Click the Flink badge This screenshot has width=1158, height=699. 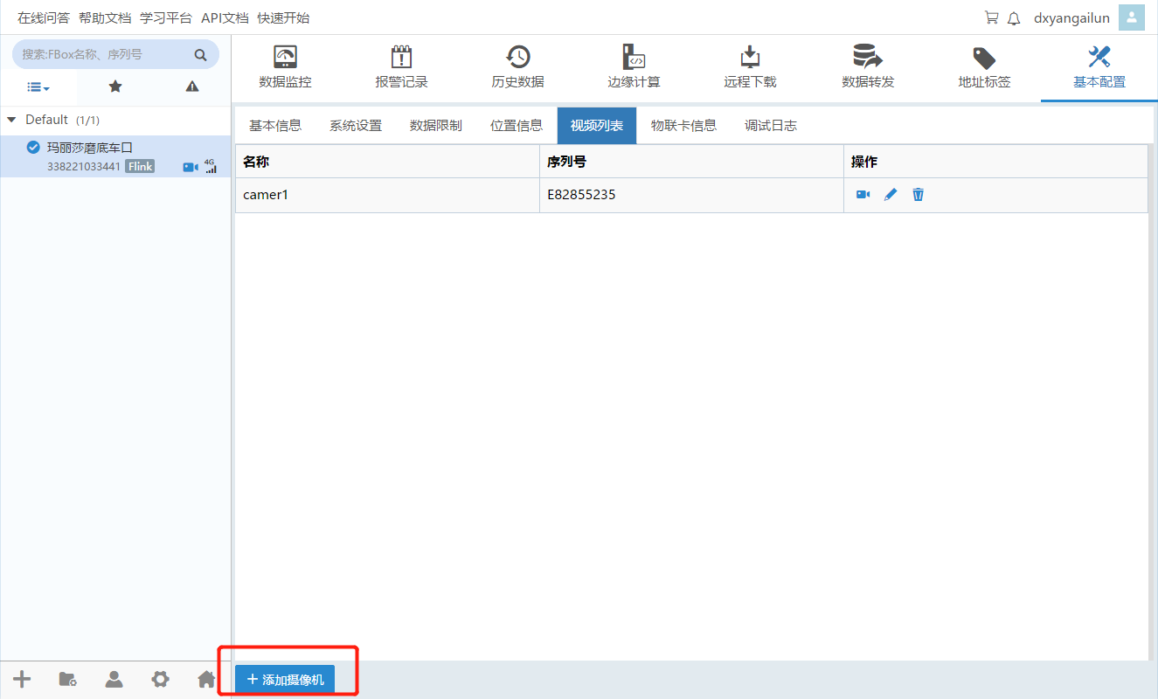pos(140,166)
